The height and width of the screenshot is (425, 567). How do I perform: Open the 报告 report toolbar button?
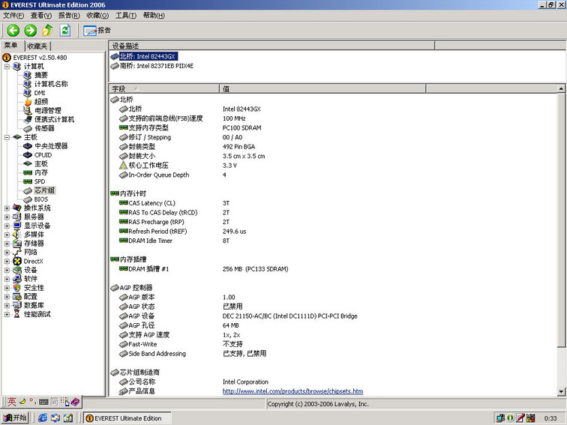97,30
